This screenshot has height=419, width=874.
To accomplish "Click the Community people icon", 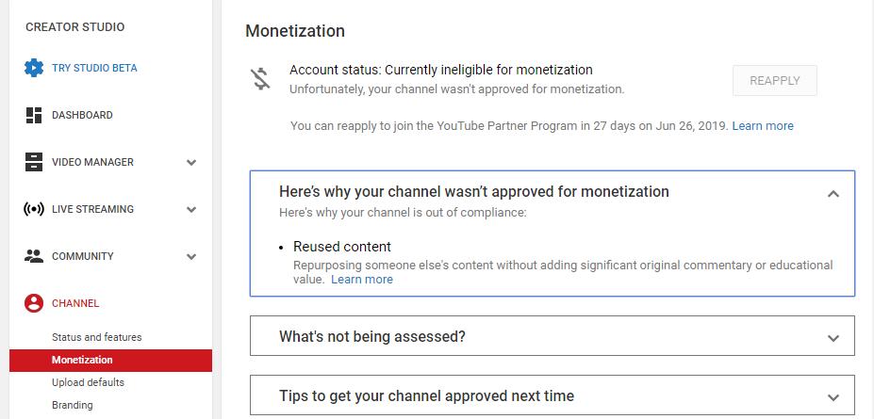I will click(x=34, y=256).
